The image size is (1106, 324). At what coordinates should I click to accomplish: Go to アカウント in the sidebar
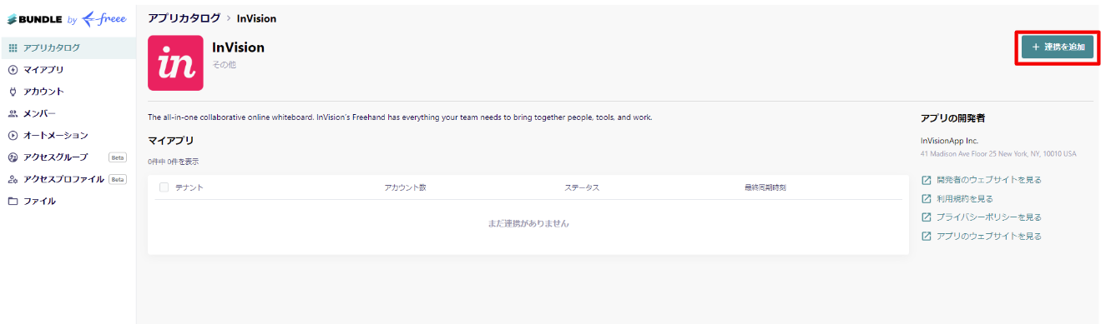coord(68,92)
